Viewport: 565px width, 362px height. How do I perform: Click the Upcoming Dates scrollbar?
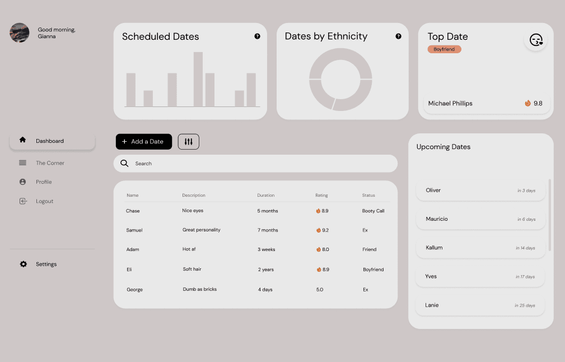click(x=549, y=215)
